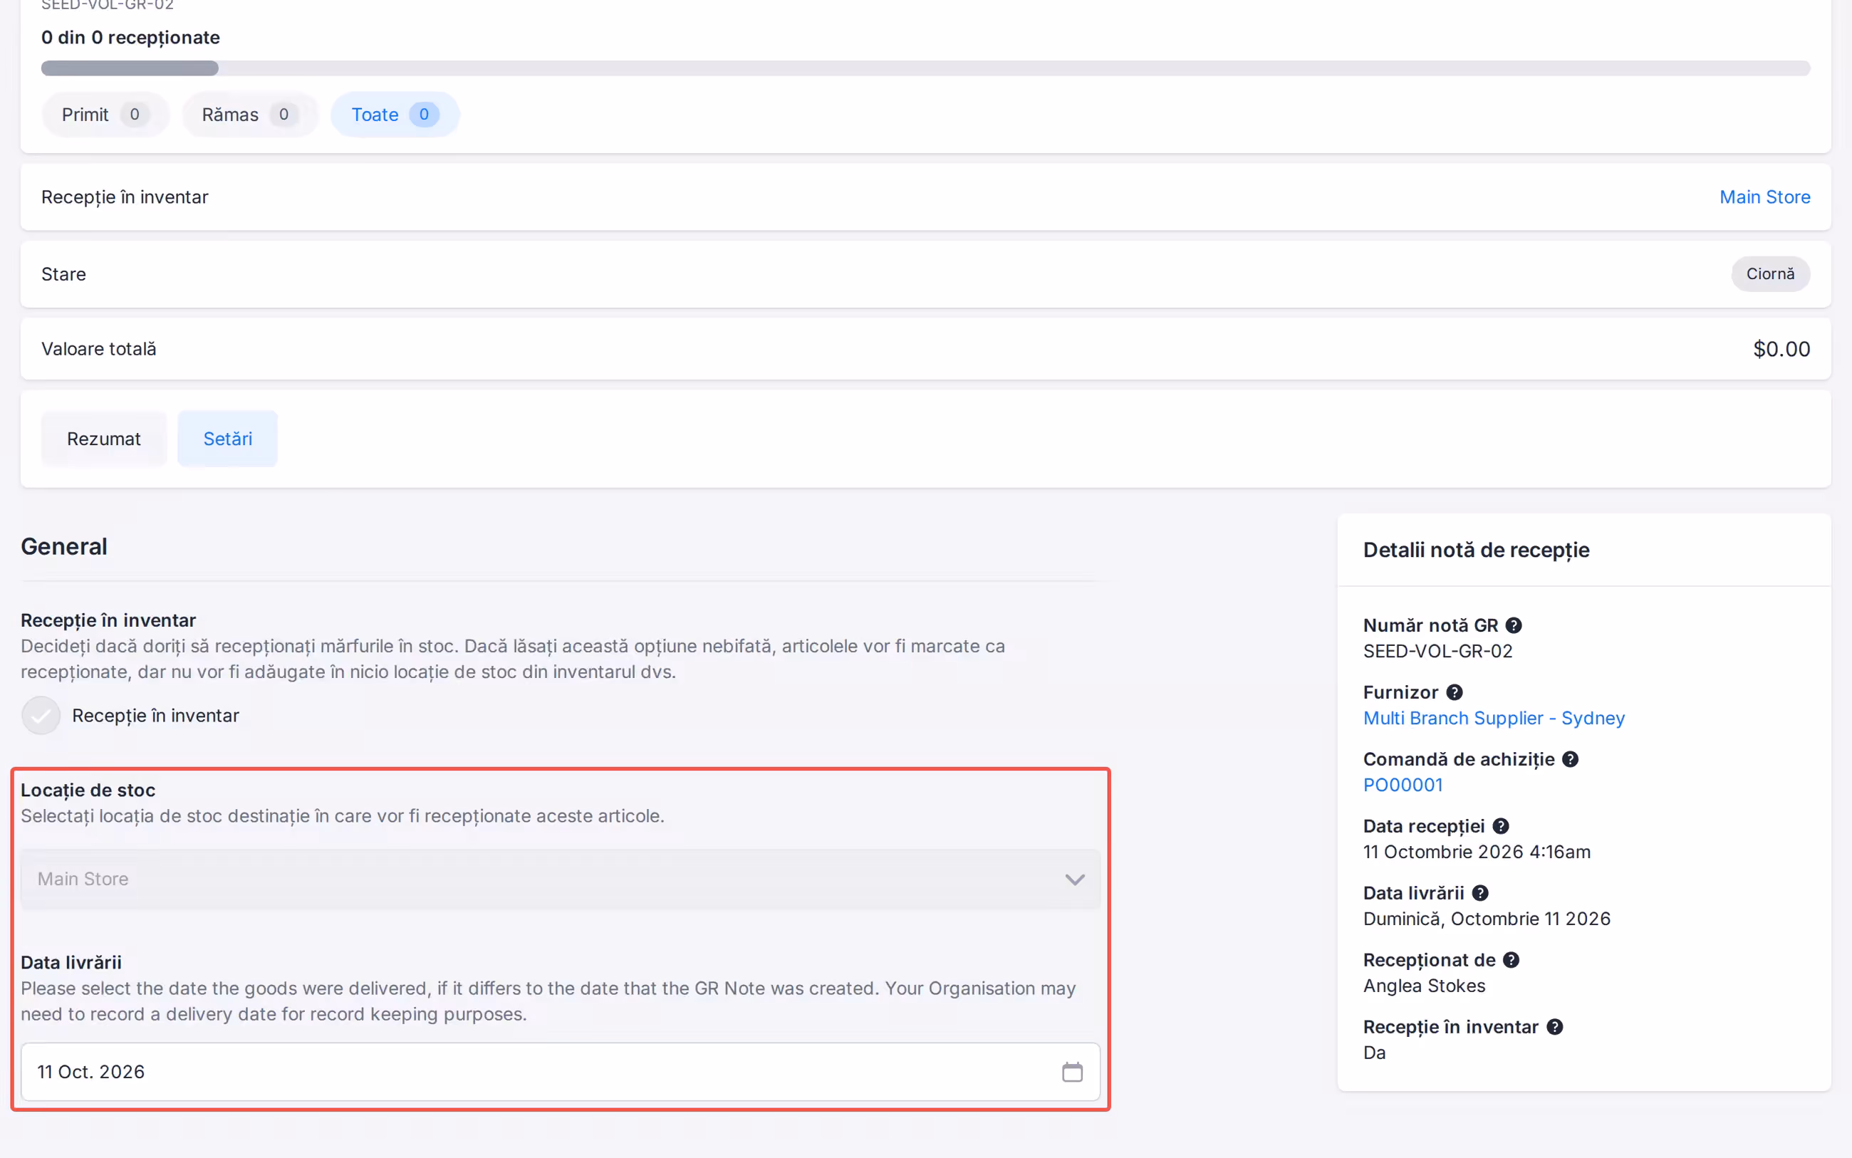This screenshot has width=1852, height=1158.
Task: Toggle the Recepție în inventar checkbox
Action: click(x=41, y=715)
